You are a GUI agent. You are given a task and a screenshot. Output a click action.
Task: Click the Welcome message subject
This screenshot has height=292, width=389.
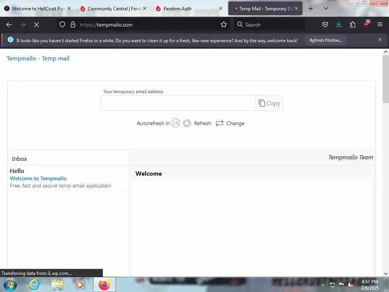149,173
